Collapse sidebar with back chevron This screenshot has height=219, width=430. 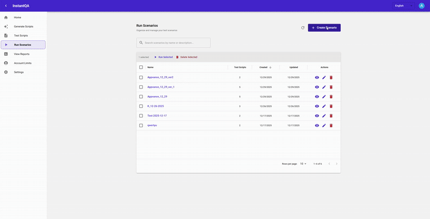tap(6, 6)
